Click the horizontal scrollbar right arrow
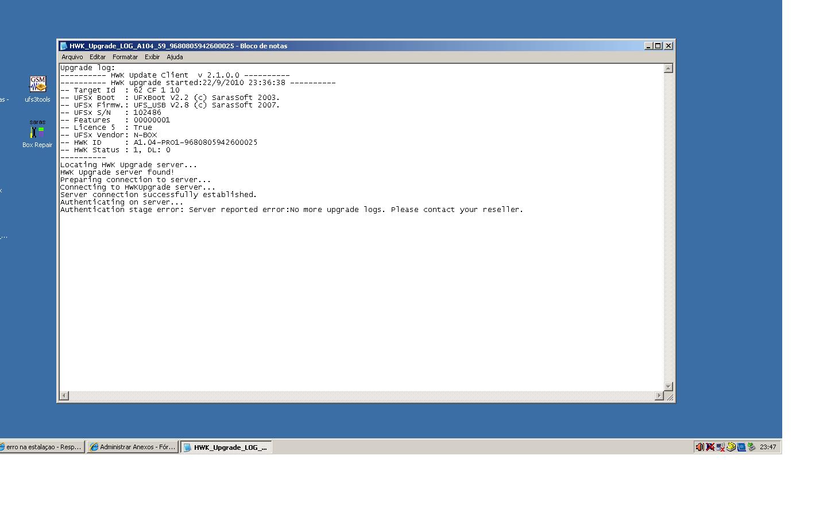The image size is (827, 517). click(x=659, y=396)
